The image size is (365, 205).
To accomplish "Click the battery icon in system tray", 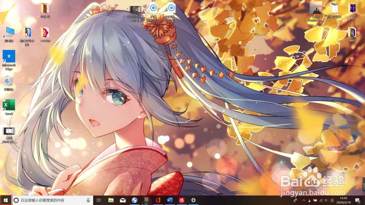I will (x=315, y=200).
